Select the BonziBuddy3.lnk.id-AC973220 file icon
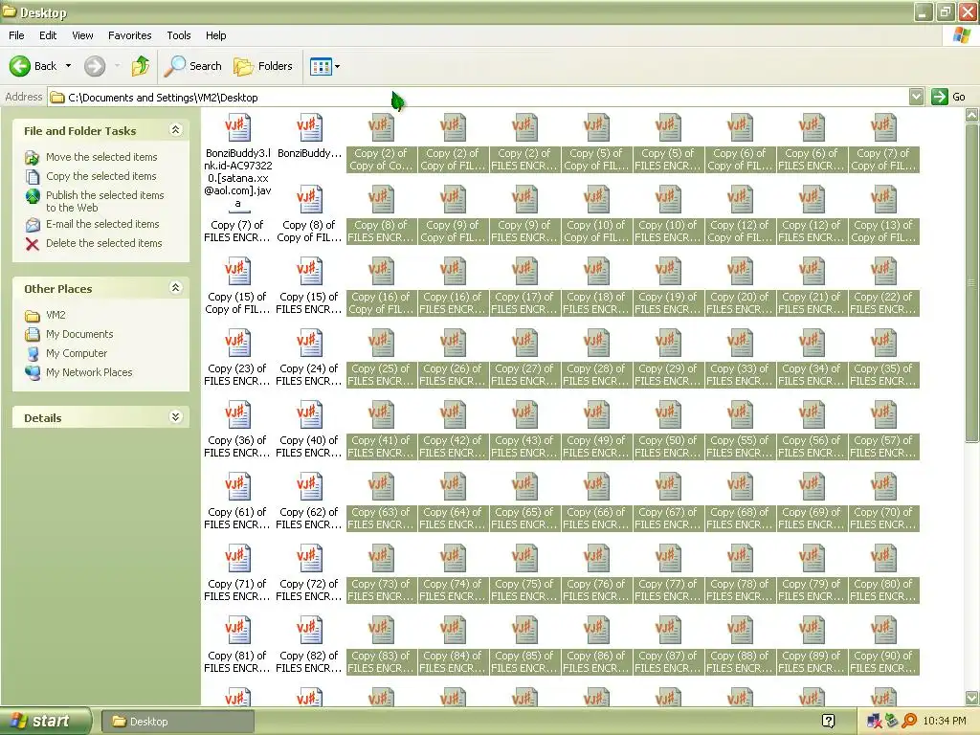Viewport: 980px width, 735px height. (237, 127)
